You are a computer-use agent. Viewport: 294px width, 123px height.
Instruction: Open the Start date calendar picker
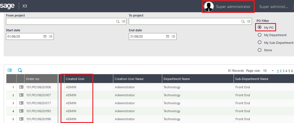[45, 36]
